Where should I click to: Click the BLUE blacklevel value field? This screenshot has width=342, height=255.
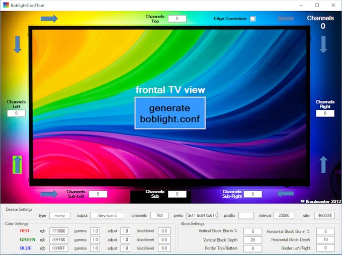point(164,248)
